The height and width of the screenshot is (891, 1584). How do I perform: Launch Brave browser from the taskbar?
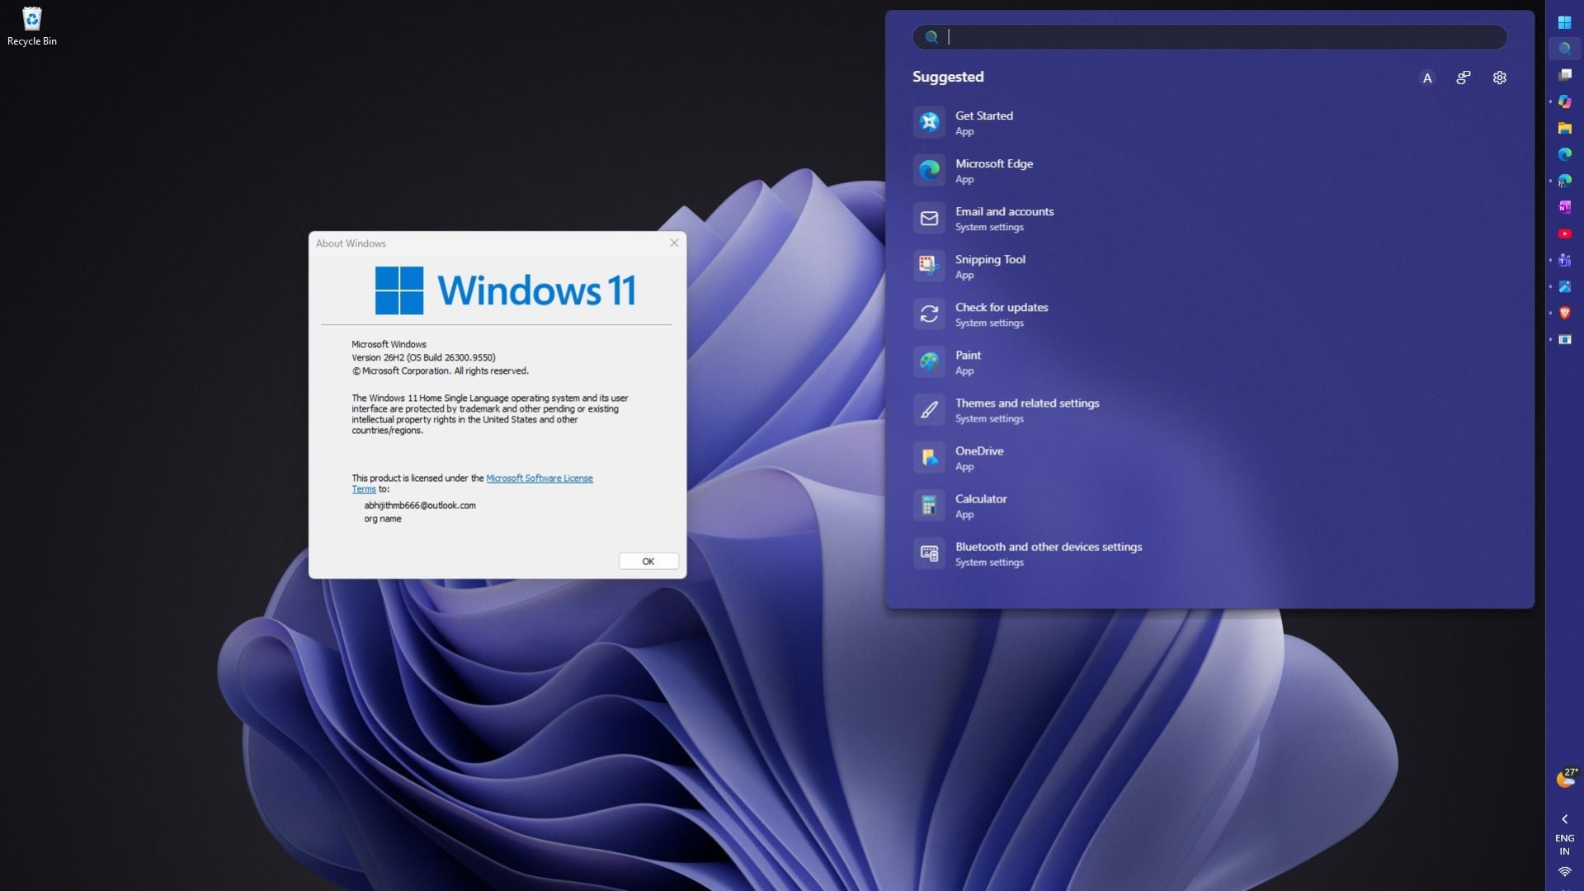click(1564, 313)
